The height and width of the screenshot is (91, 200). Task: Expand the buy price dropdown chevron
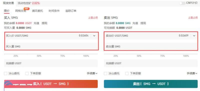pos(94,36)
